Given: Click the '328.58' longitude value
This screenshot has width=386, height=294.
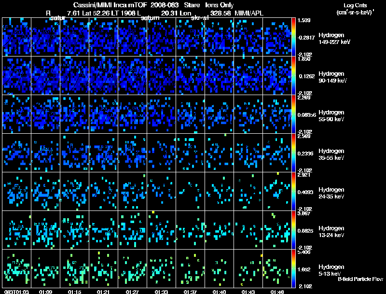Looking at the screenshot, I should [x=221, y=13].
